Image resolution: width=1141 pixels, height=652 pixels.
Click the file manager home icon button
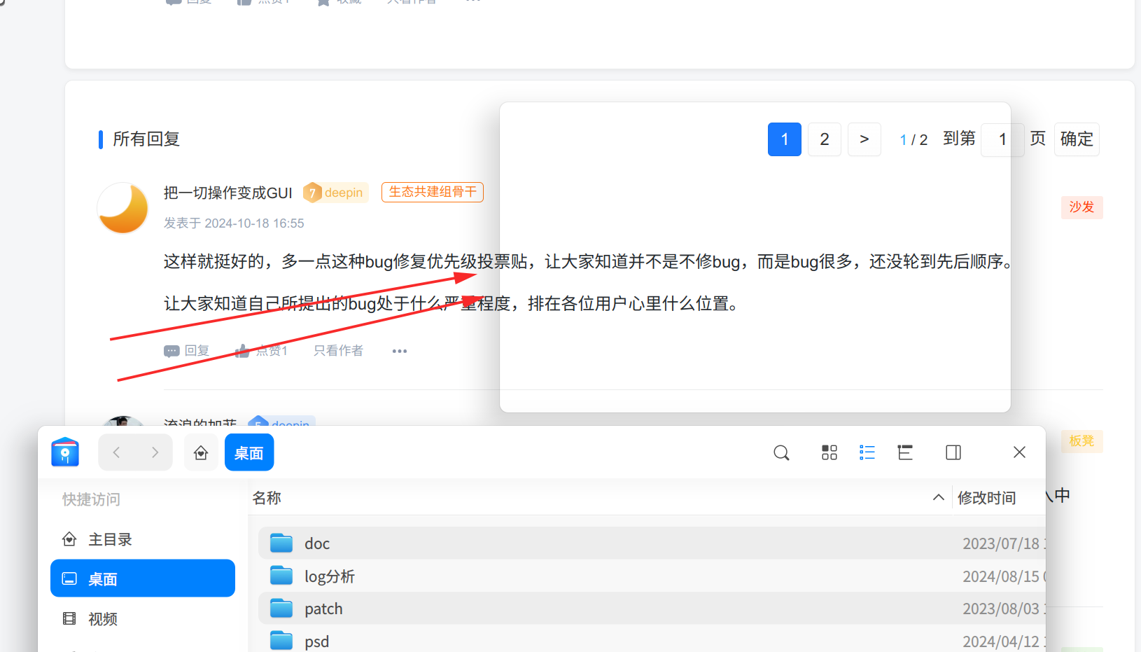(201, 452)
